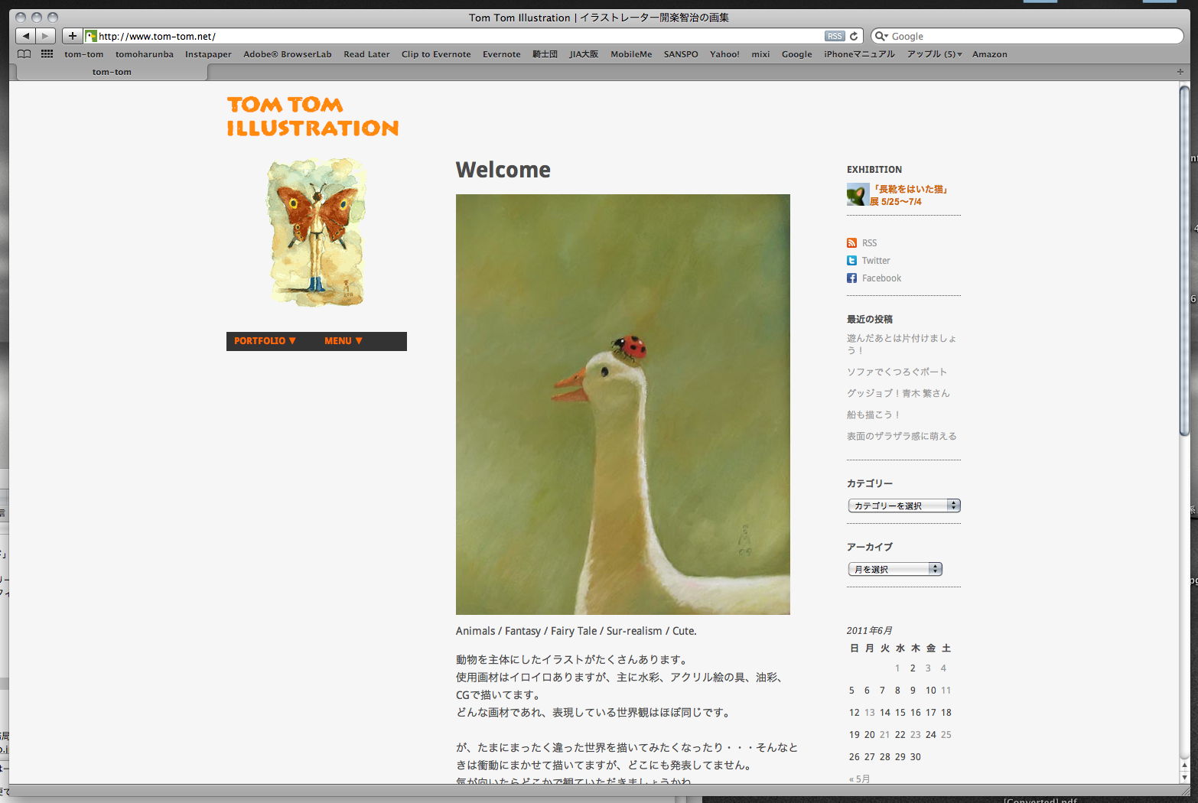1198x803 pixels.
Task: Click calendar date 21
Action: click(884, 735)
